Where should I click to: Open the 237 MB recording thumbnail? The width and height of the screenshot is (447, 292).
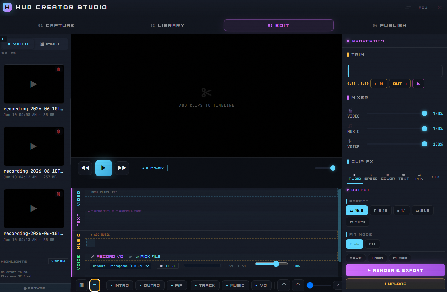[x=34, y=146]
